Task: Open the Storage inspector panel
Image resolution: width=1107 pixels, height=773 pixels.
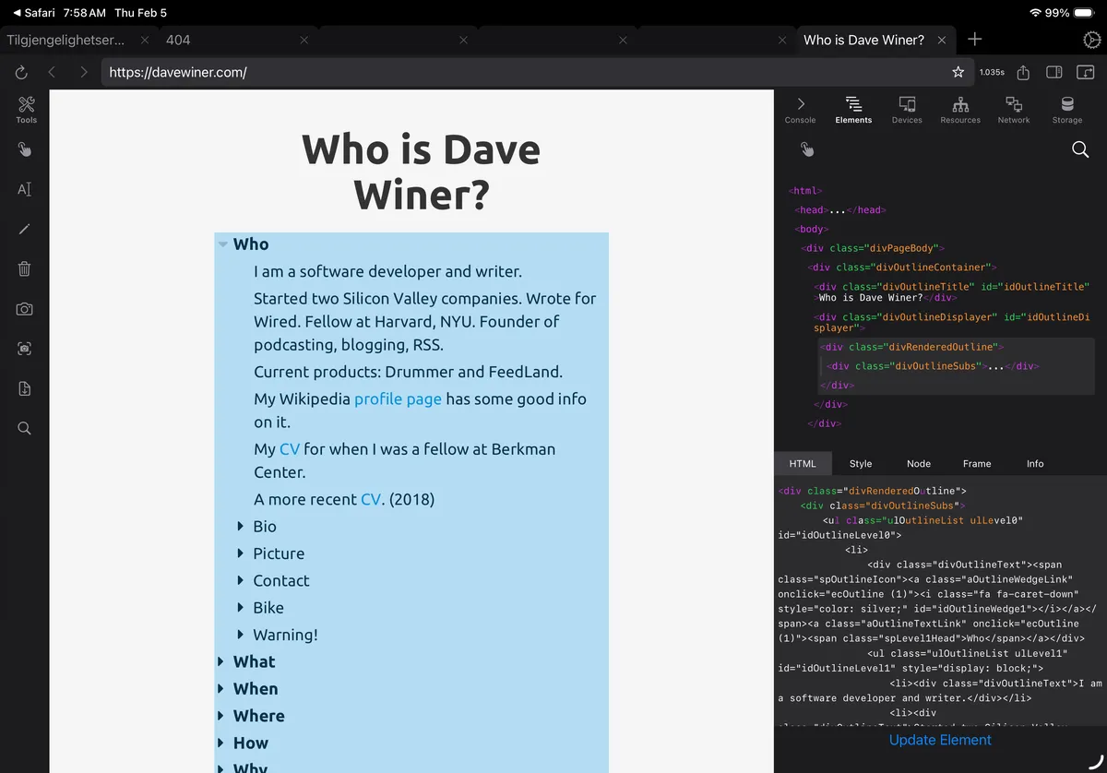Action: 1067,109
